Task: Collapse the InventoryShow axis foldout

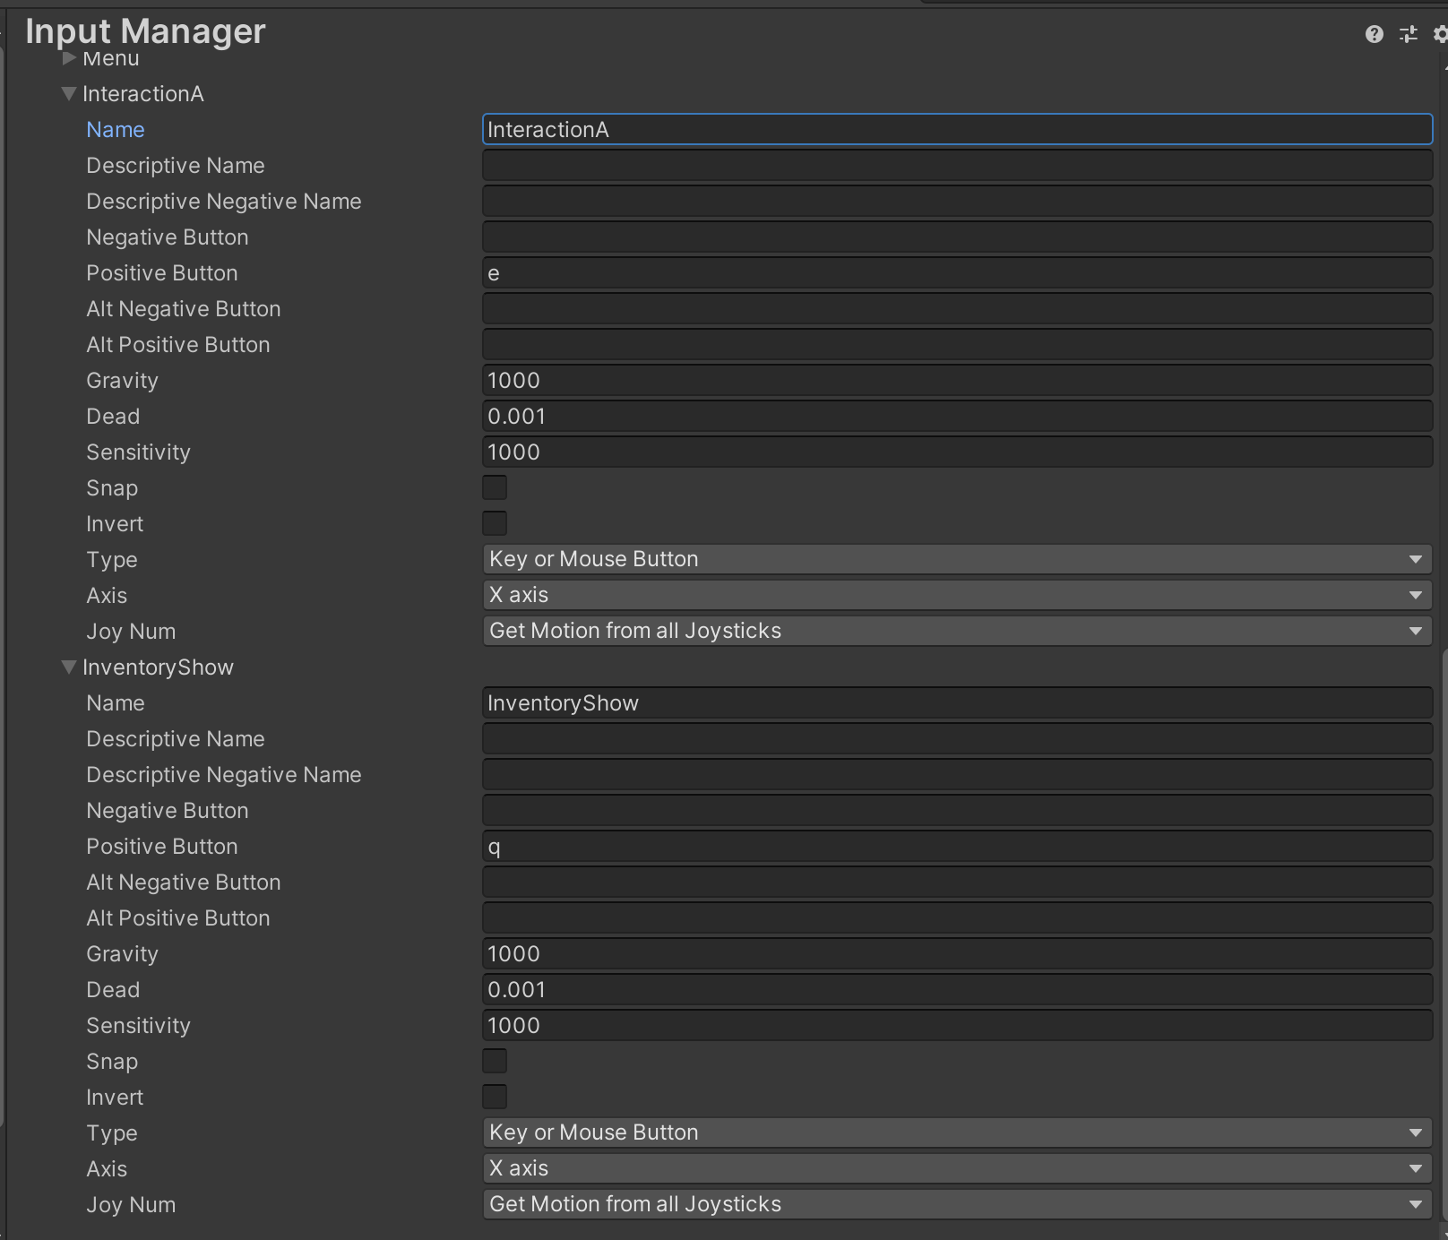Action: (x=69, y=667)
